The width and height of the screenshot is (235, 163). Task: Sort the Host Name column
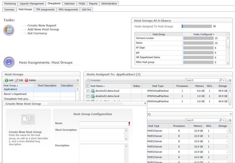click(x=104, y=86)
